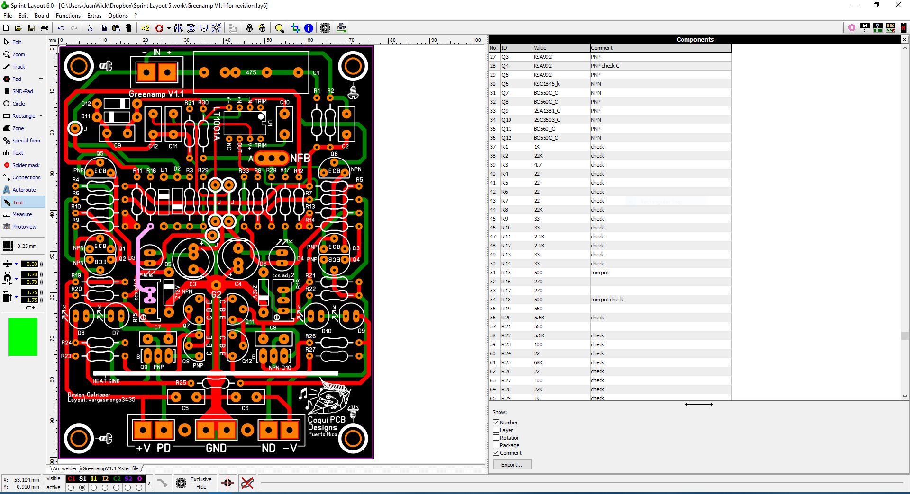Open the Functions menu
This screenshot has height=494, width=910.
coord(68,16)
